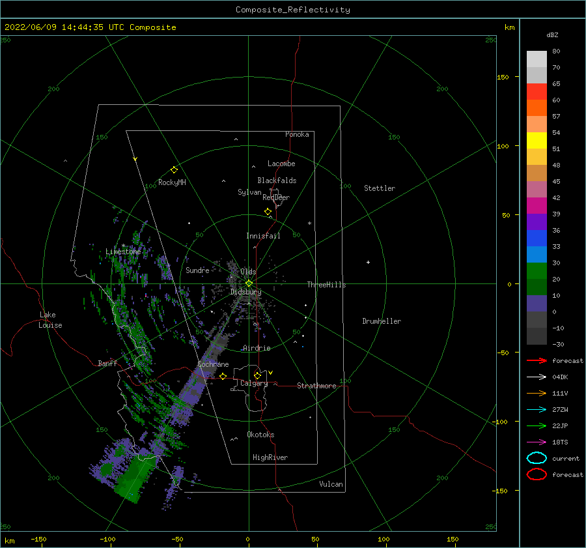Click the Blackfalds town label
The width and height of the screenshot is (586, 548).
click(277, 180)
